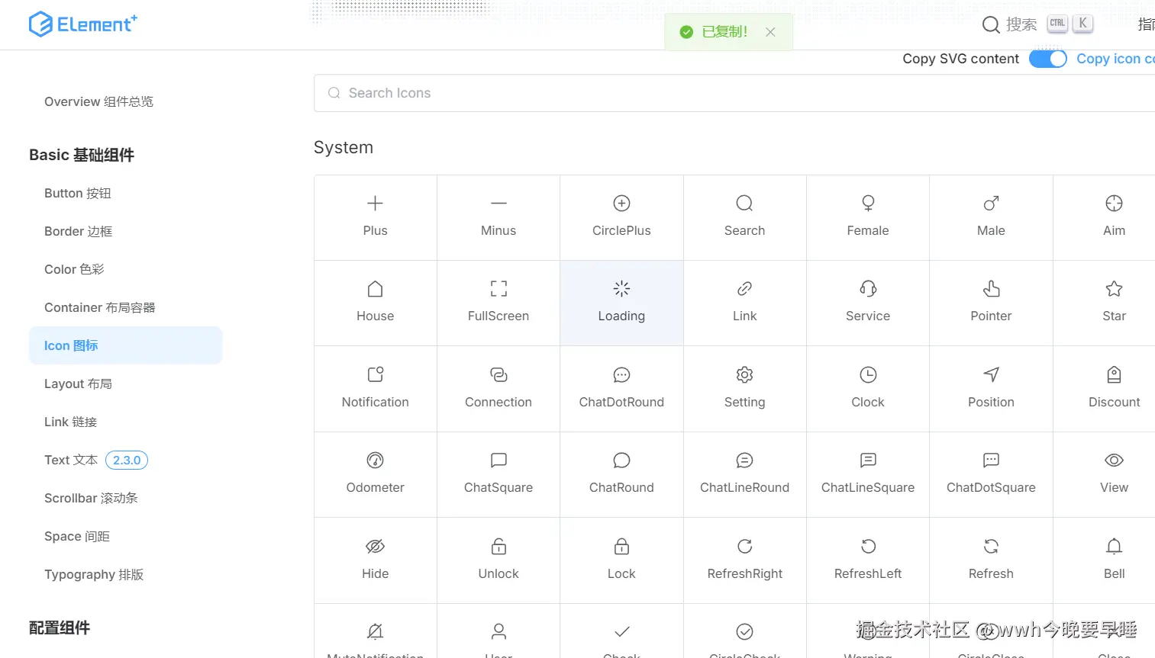The height and width of the screenshot is (658, 1155).
Task: Copy the Minus icon
Action: click(x=498, y=218)
